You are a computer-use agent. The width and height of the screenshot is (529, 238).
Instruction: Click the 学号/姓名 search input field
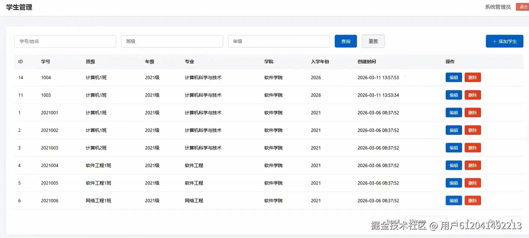point(65,41)
